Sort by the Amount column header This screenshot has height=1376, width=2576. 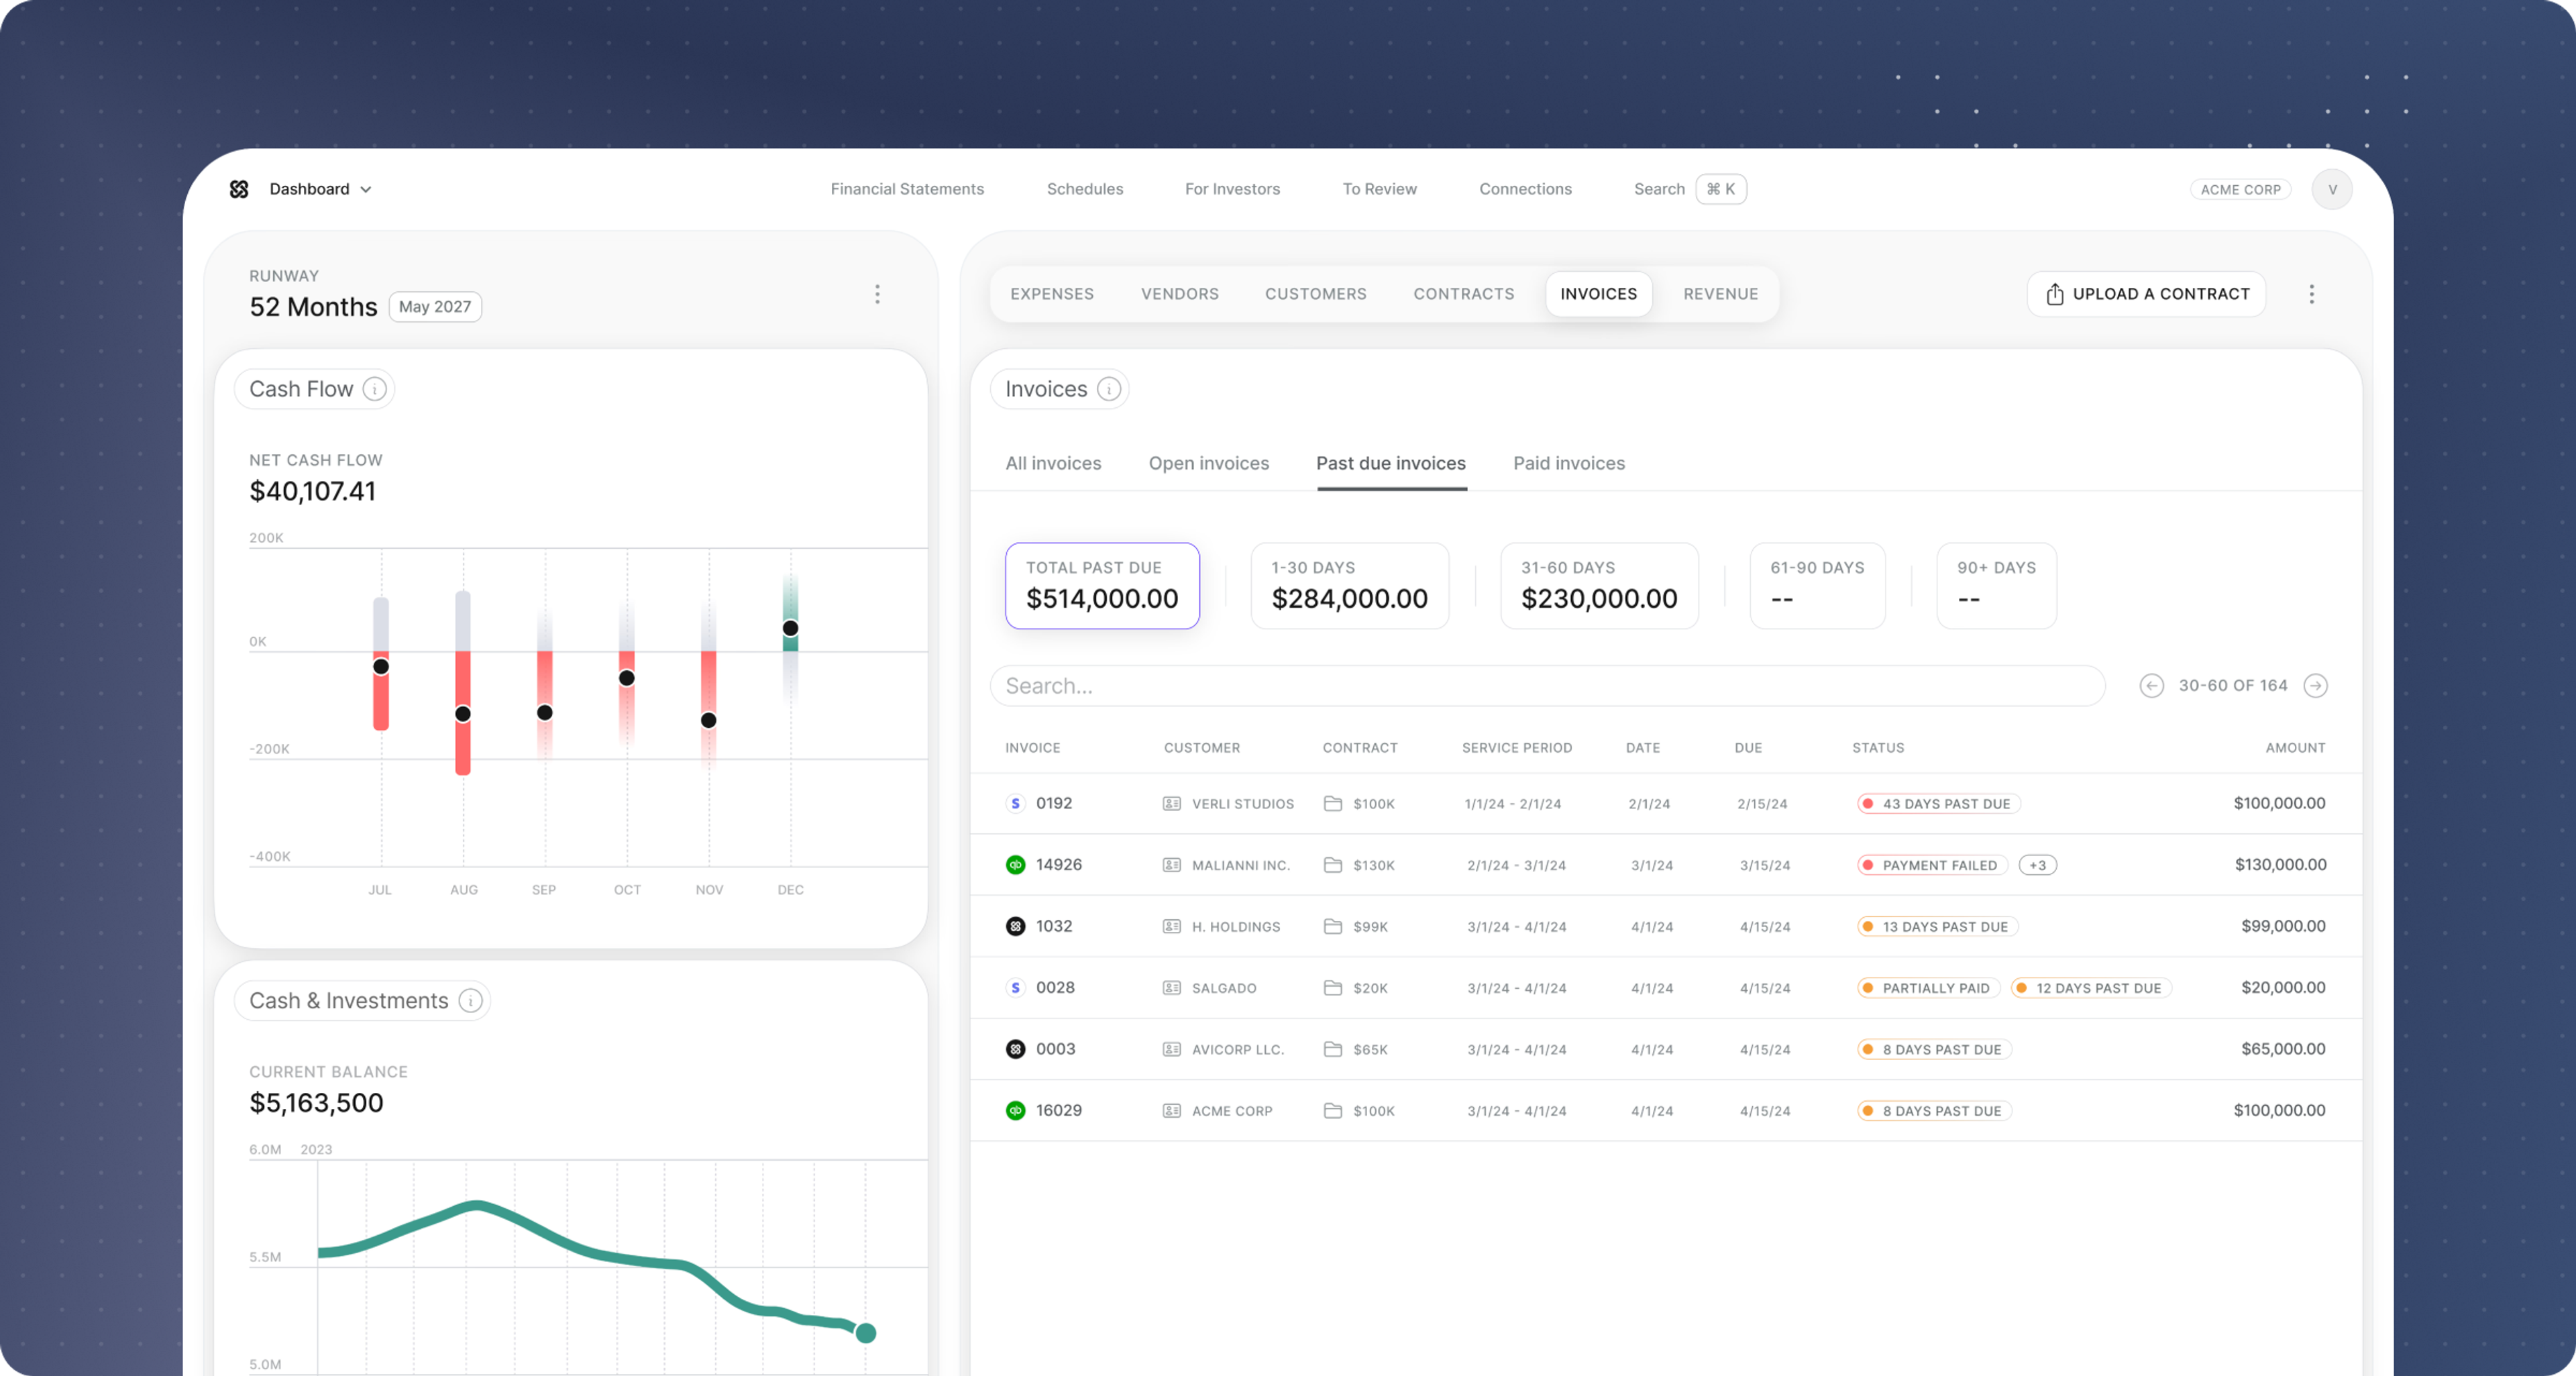[x=2295, y=748]
